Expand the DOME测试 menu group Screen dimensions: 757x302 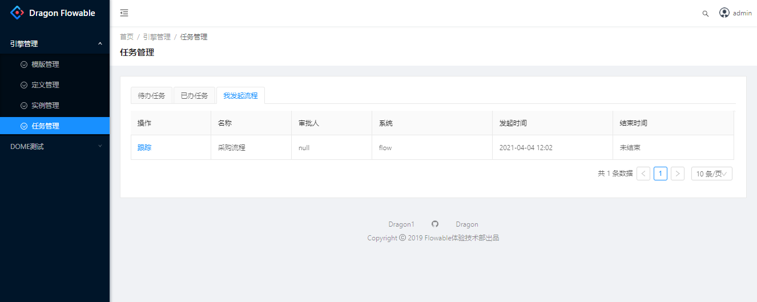55,147
